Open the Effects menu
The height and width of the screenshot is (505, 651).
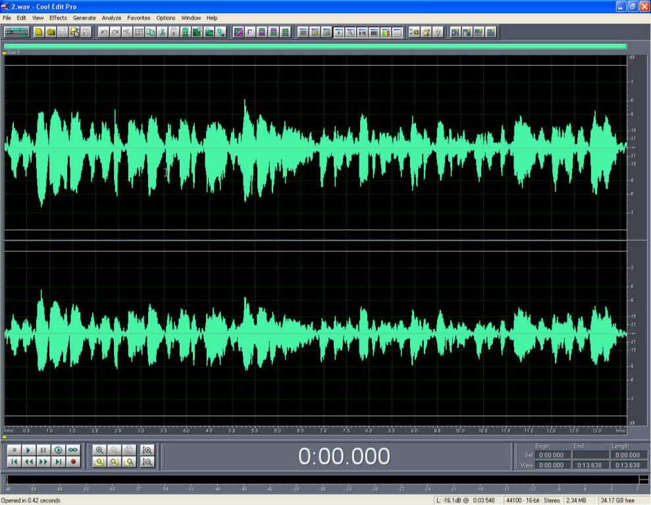pyautogui.click(x=58, y=18)
